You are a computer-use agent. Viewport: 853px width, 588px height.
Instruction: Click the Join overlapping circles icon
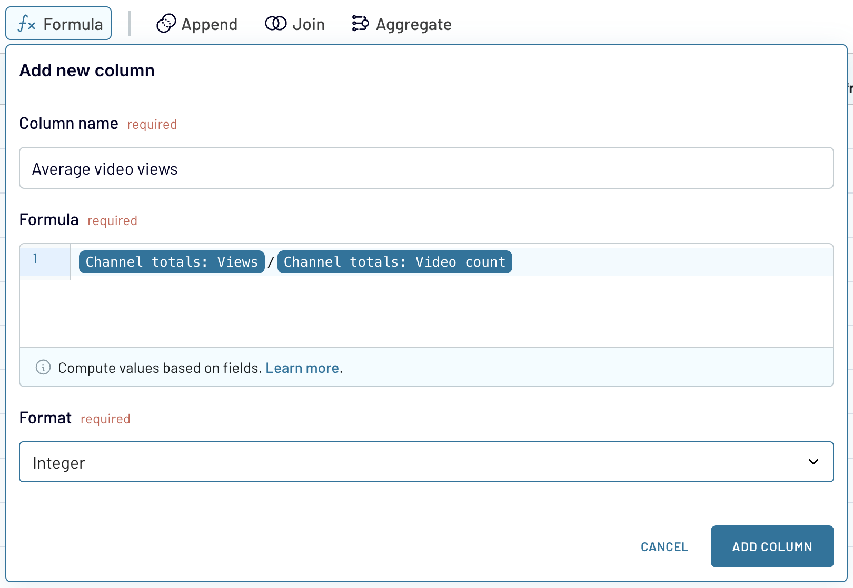[x=275, y=24]
